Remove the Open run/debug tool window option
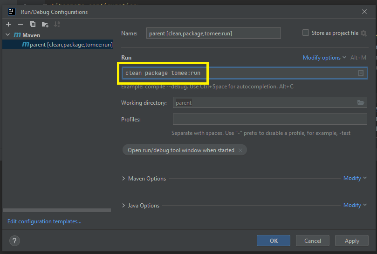This screenshot has width=377, height=254. (240, 150)
